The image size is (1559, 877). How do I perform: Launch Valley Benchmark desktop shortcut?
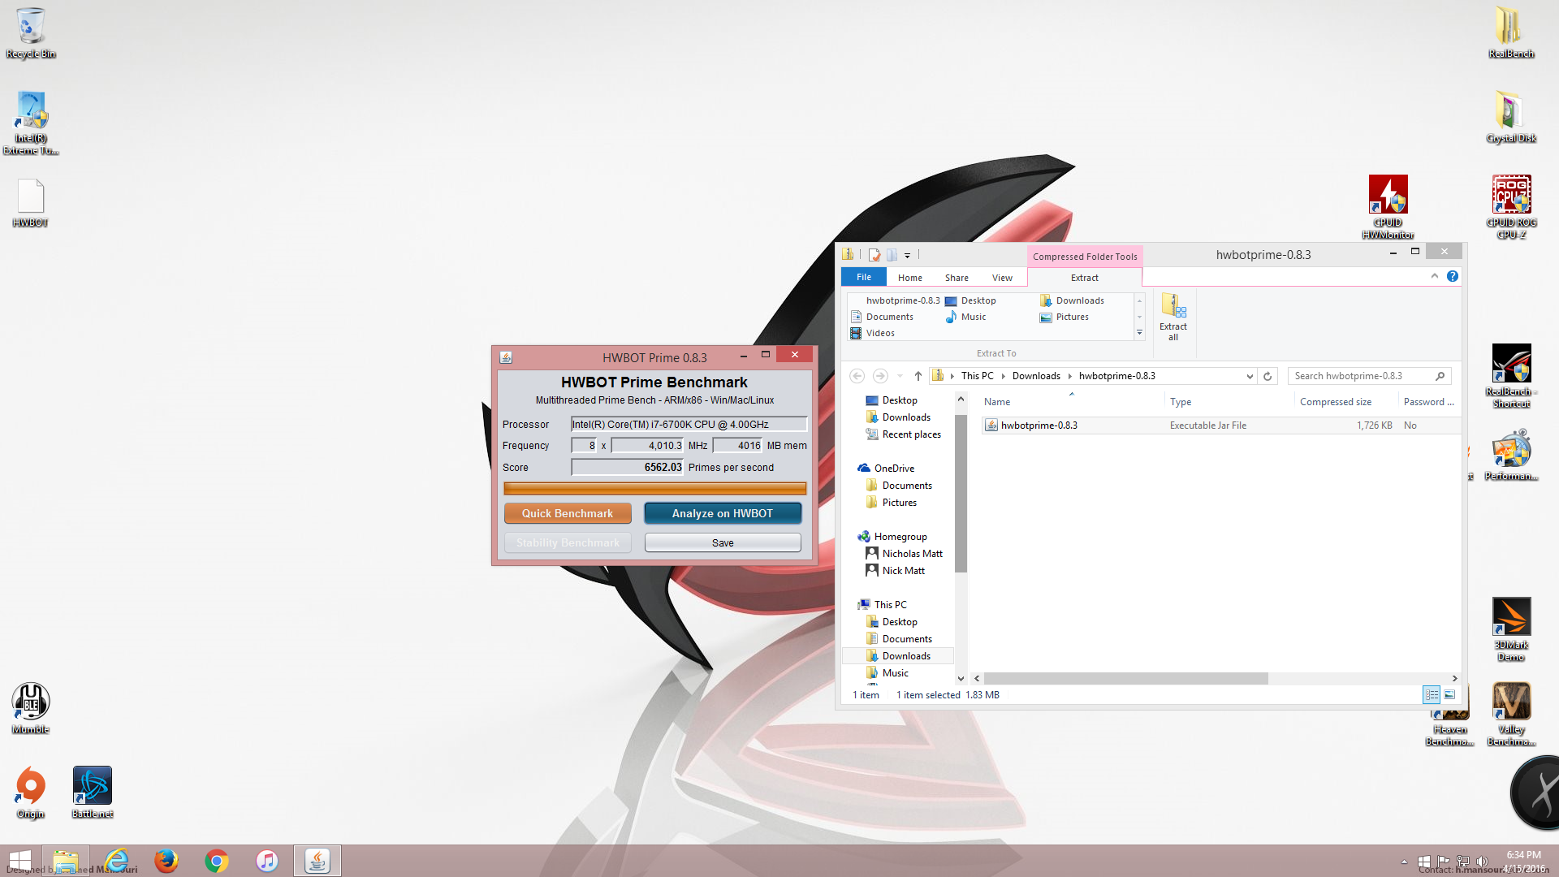coord(1511,714)
